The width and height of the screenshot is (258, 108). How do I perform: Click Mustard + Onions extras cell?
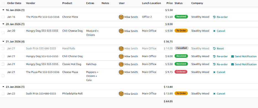point(92,33)
